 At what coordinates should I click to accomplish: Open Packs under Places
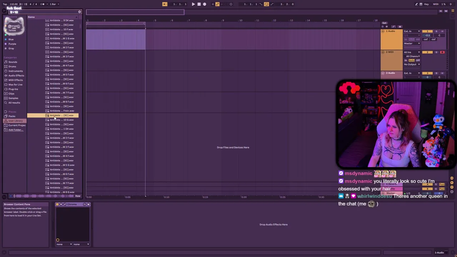(x=12, y=116)
